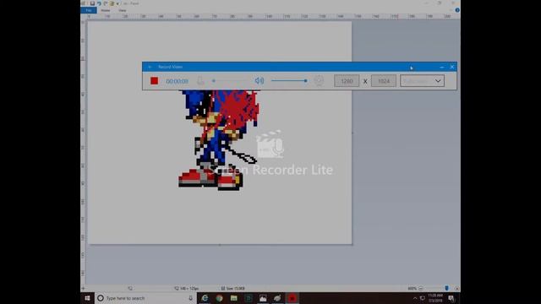
Task: Mute the speaker icon in the recorder
Action: coord(260,81)
